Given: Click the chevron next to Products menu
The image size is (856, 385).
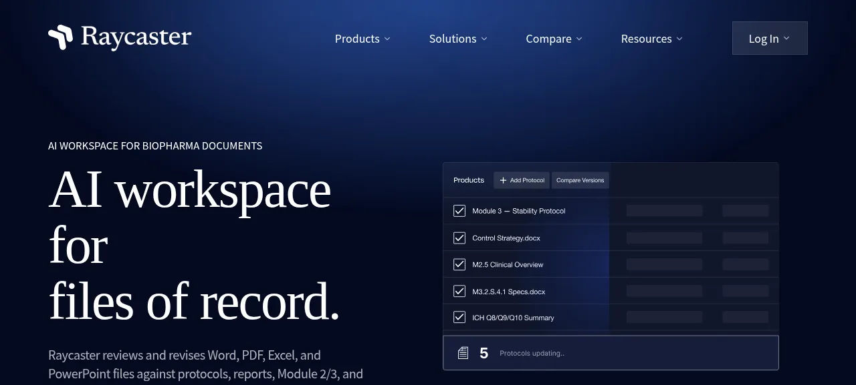Looking at the screenshot, I should click(387, 39).
